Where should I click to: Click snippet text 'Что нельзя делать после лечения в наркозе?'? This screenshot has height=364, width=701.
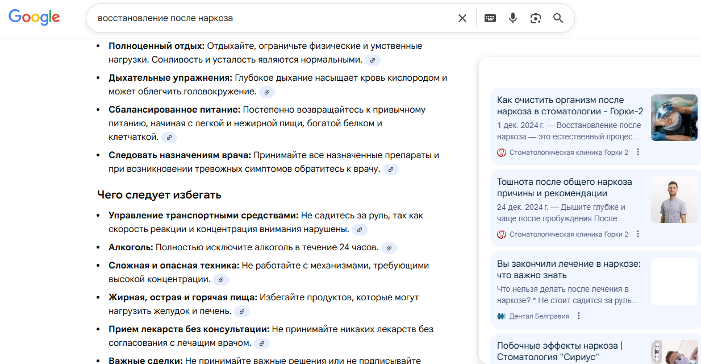[563, 294]
